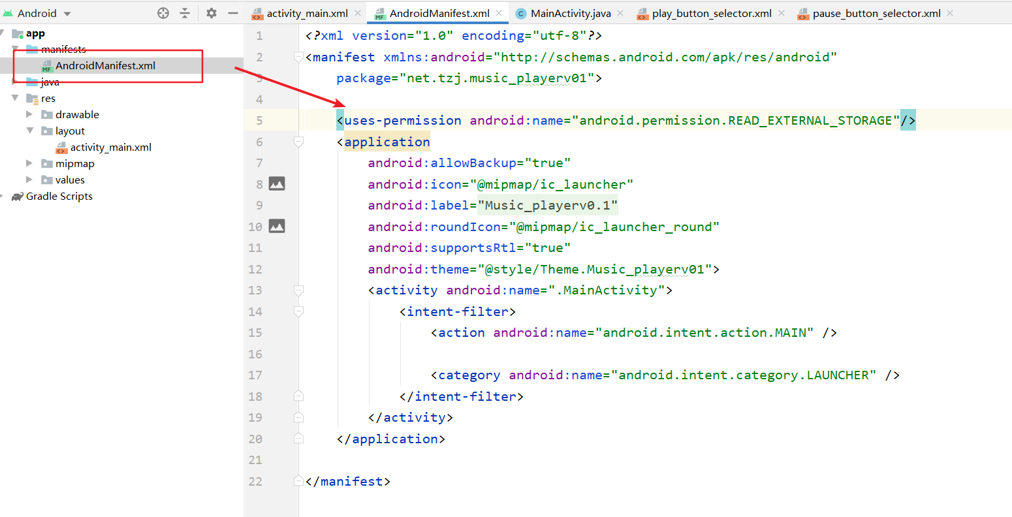Click android.intent.category.LAUNCHER string
Image resolution: width=1012 pixels, height=517 pixels.
coord(744,375)
